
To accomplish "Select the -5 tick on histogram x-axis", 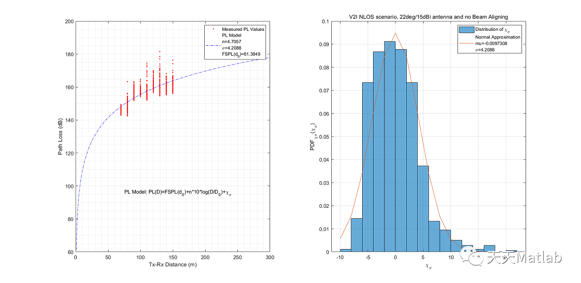I will [x=368, y=257].
